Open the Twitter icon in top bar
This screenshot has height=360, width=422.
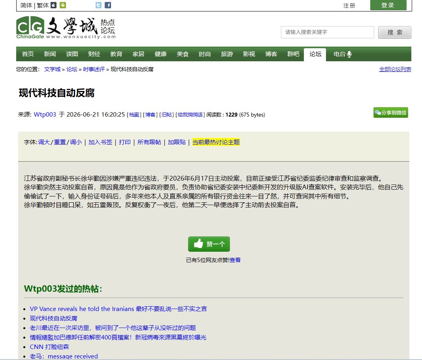(98, 5)
